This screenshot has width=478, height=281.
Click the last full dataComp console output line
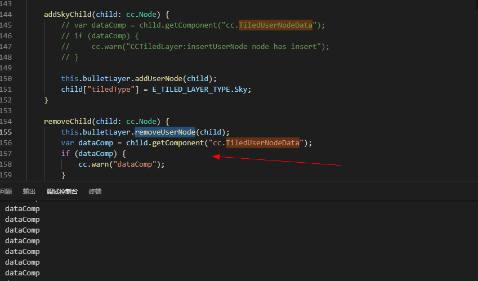coord(23,273)
